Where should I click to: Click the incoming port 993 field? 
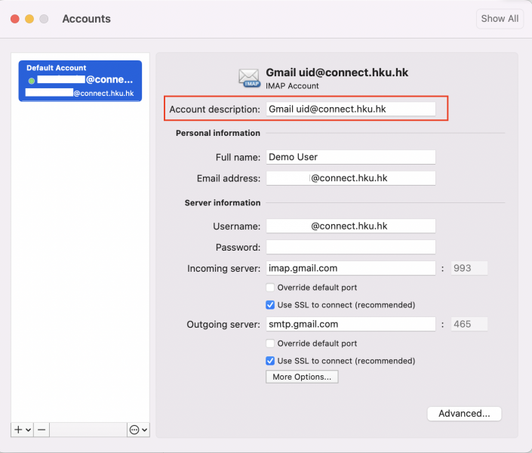click(469, 268)
